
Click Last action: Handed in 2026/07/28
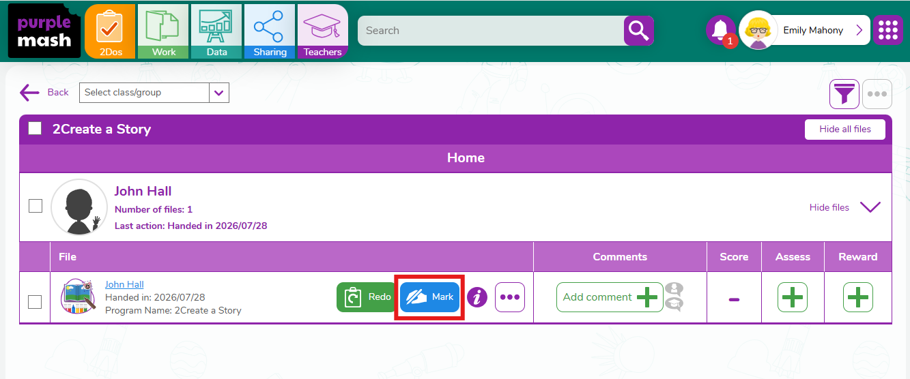pyautogui.click(x=191, y=226)
